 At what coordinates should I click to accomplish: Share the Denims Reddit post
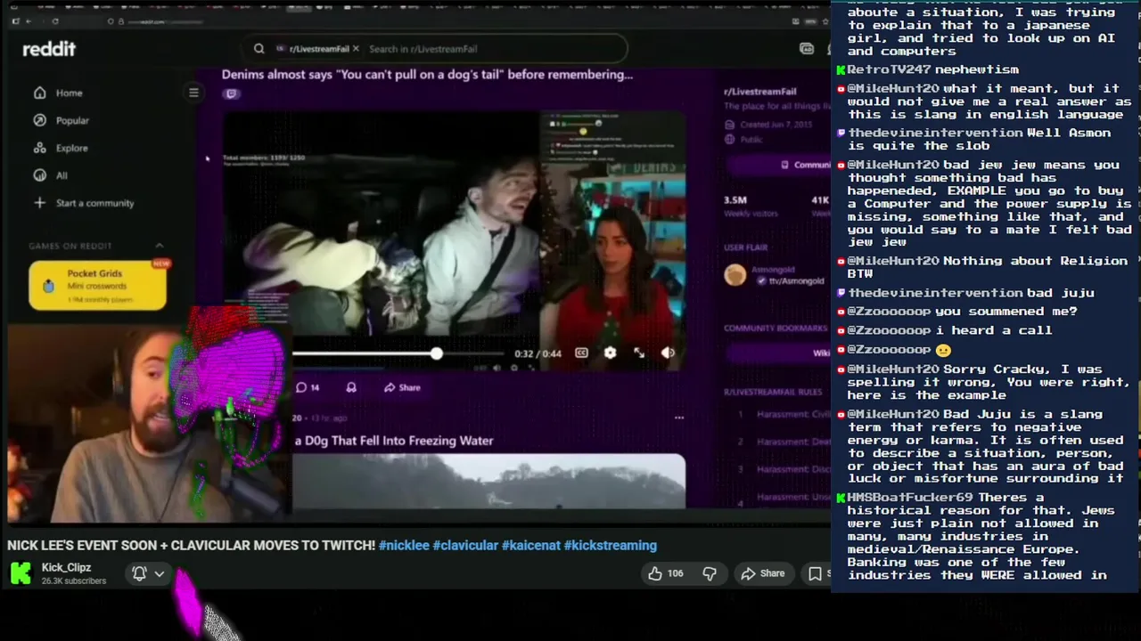402,387
